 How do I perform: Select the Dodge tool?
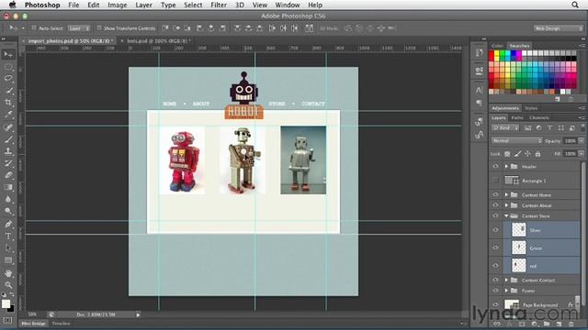pos(8,212)
